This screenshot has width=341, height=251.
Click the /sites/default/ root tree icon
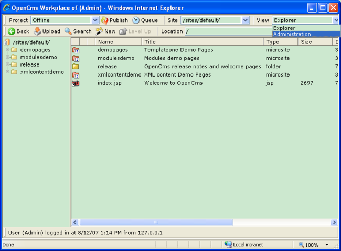pyautogui.click(x=7, y=42)
